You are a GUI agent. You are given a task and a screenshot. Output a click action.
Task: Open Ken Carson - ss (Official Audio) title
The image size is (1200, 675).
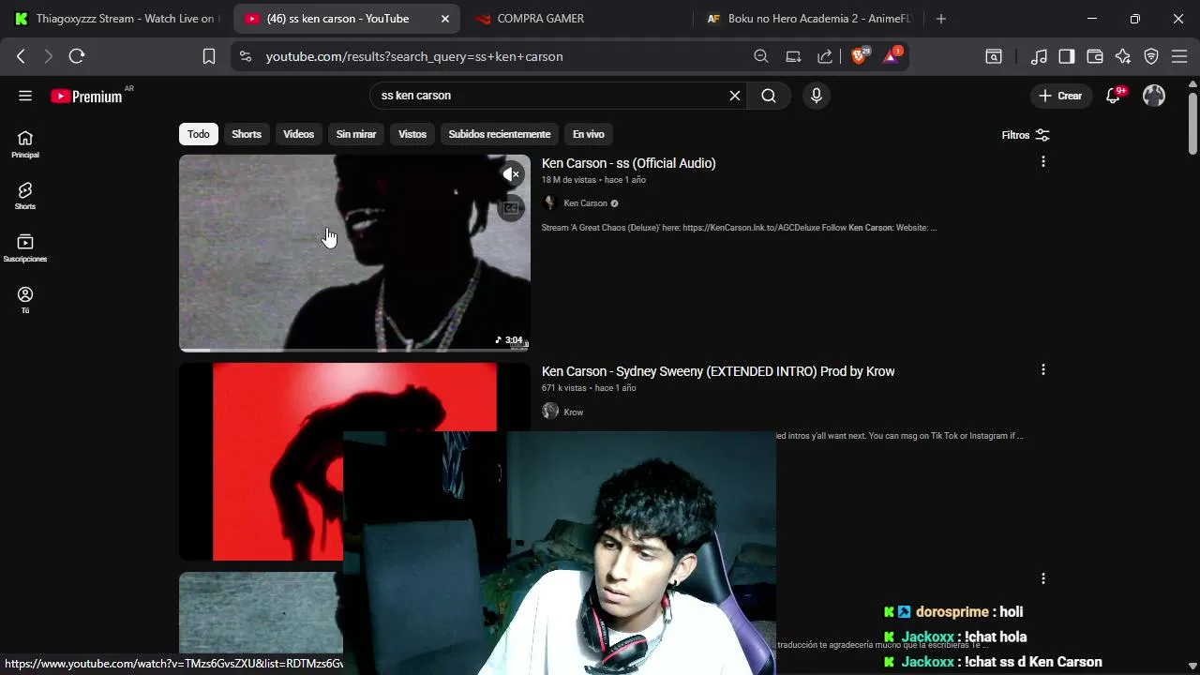tap(628, 163)
